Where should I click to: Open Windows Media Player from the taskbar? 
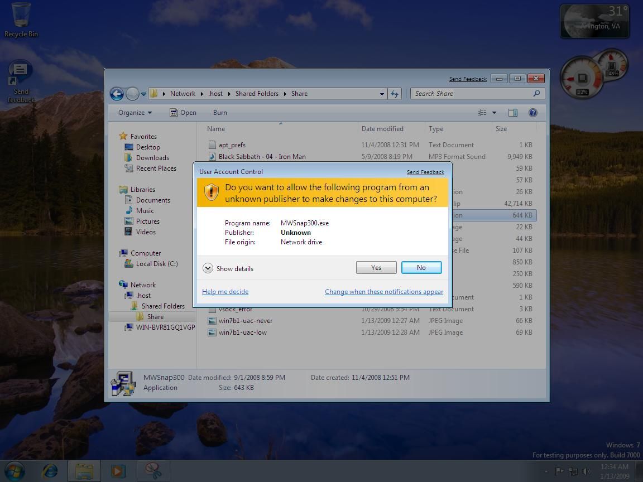118,471
